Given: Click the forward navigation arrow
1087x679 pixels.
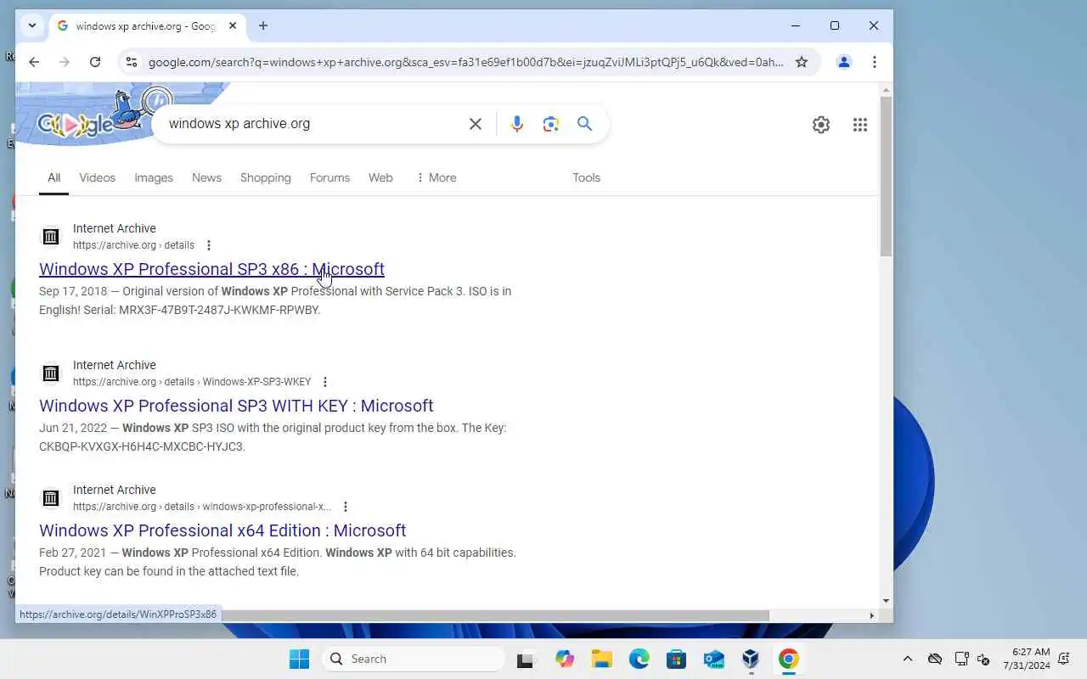Looking at the screenshot, I should [65, 62].
